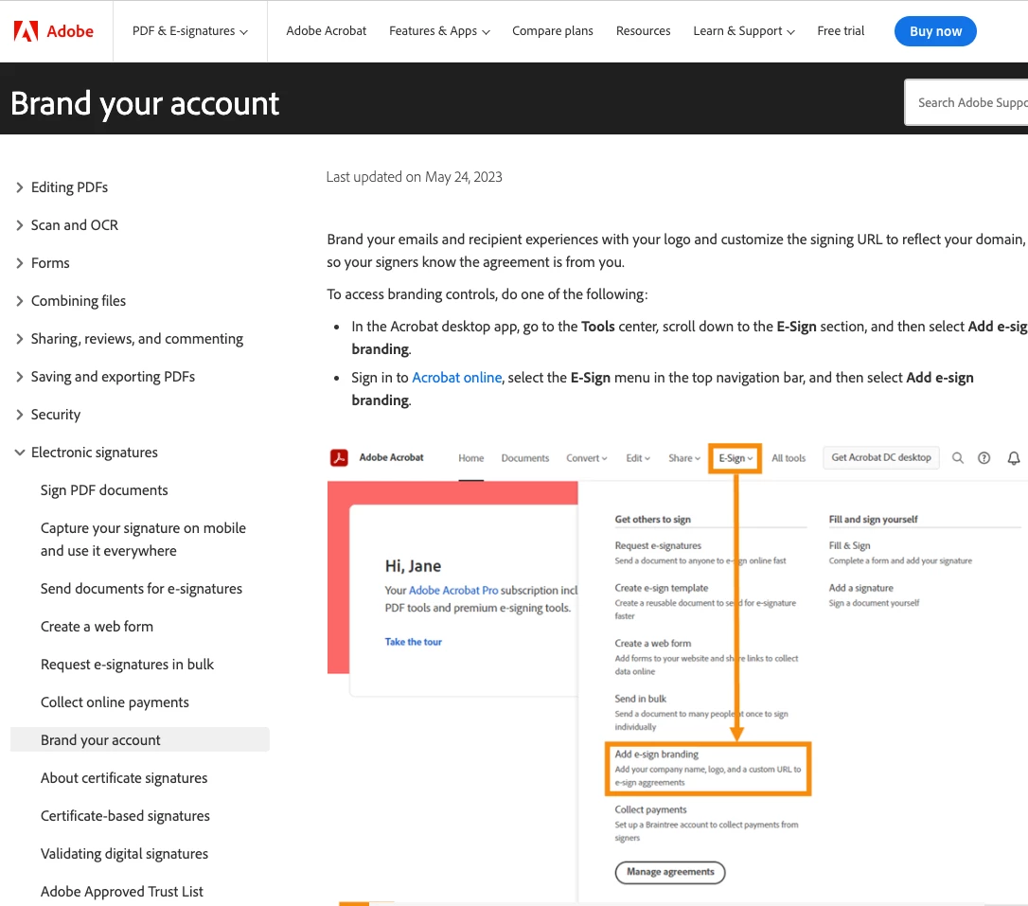Open Capture your signature on mobile article
This screenshot has width=1028, height=906.
[x=143, y=540]
